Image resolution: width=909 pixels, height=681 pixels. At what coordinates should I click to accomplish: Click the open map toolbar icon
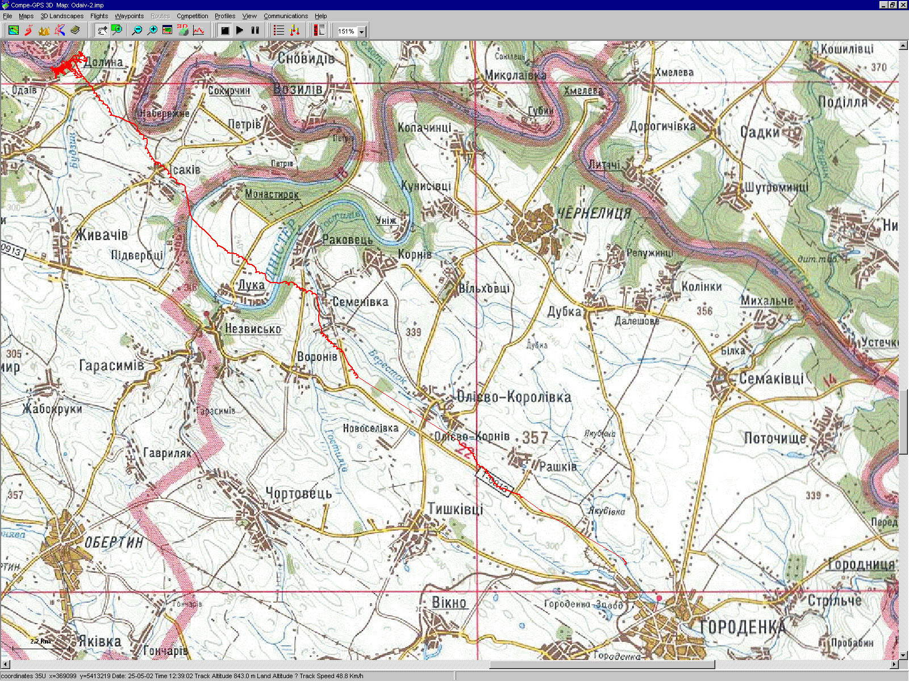coord(13,31)
